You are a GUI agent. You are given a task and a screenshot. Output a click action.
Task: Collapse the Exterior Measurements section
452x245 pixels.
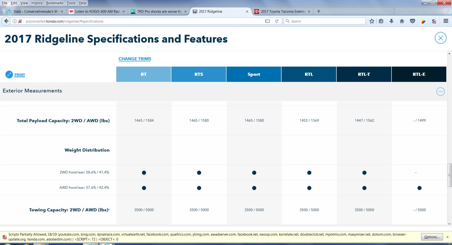tap(440, 92)
